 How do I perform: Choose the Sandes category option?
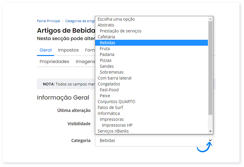tap(107, 66)
